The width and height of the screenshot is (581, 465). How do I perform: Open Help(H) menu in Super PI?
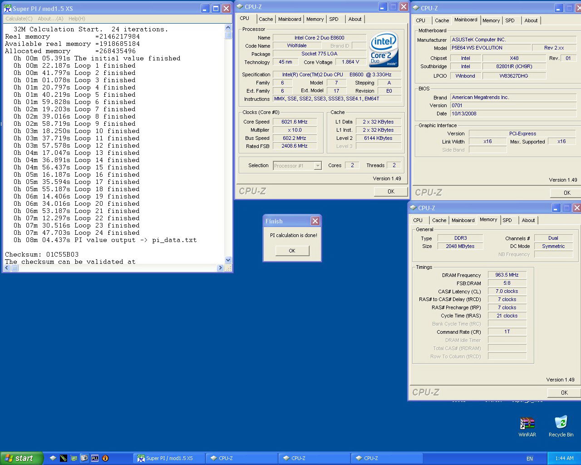click(77, 19)
